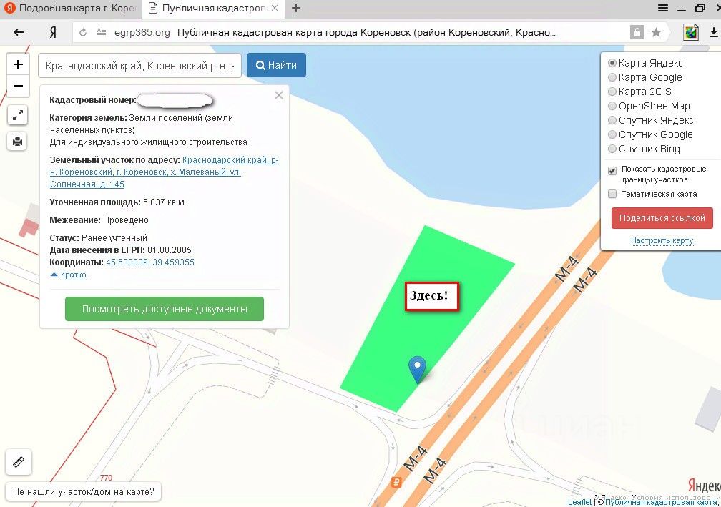
Task: Open Настроить карту link
Action: 662,240
